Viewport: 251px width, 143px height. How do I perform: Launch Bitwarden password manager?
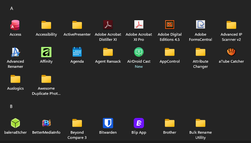(x=108, y=123)
